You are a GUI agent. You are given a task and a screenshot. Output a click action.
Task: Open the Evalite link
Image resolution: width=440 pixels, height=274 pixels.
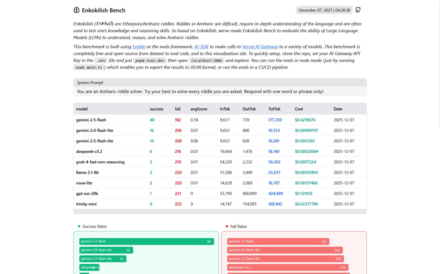tap(139, 47)
